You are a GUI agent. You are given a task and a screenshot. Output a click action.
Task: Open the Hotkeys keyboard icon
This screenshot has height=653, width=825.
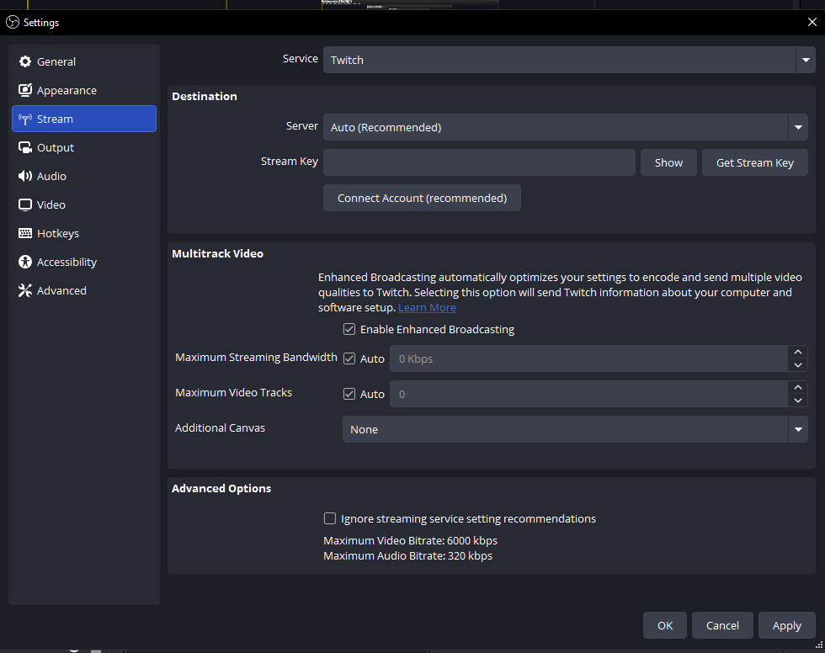pos(25,233)
